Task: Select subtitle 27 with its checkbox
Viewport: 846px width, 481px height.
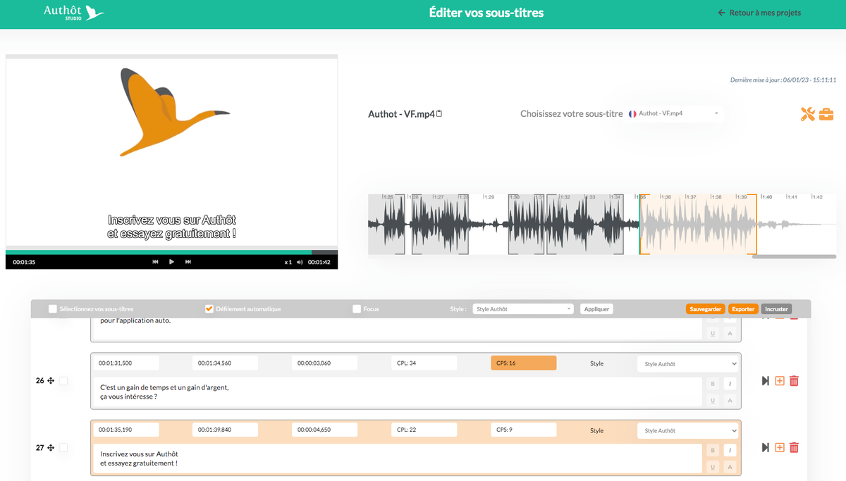Action: [63, 447]
